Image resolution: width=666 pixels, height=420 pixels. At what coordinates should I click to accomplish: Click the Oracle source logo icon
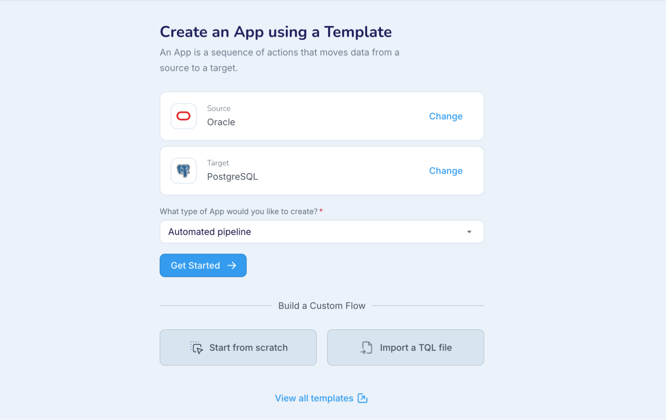(183, 116)
